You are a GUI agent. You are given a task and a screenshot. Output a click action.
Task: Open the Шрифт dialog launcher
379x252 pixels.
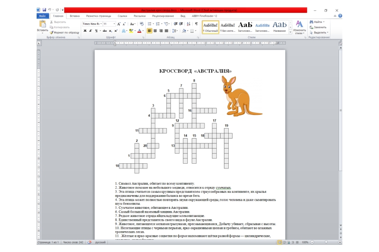(x=143, y=37)
